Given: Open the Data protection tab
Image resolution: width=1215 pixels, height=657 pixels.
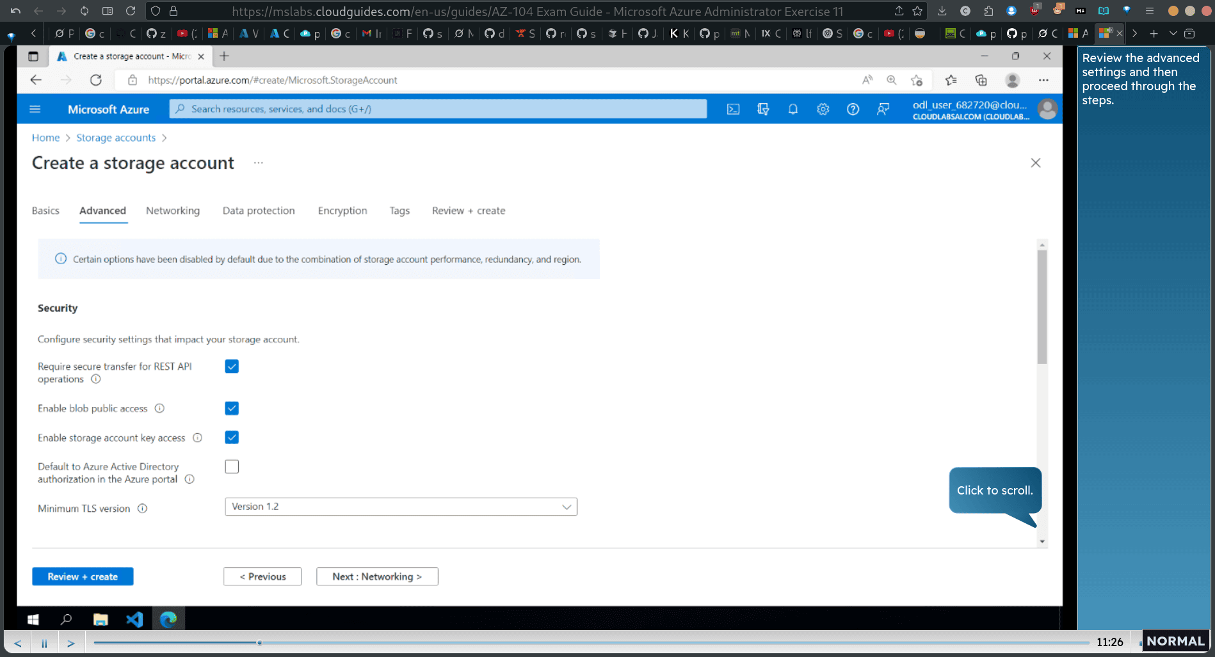Looking at the screenshot, I should tap(259, 210).
